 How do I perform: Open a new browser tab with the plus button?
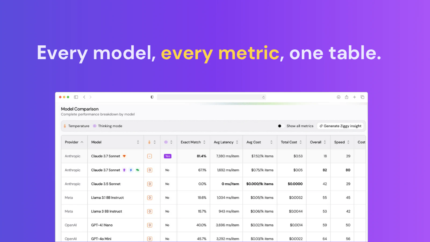coord(354,97)
